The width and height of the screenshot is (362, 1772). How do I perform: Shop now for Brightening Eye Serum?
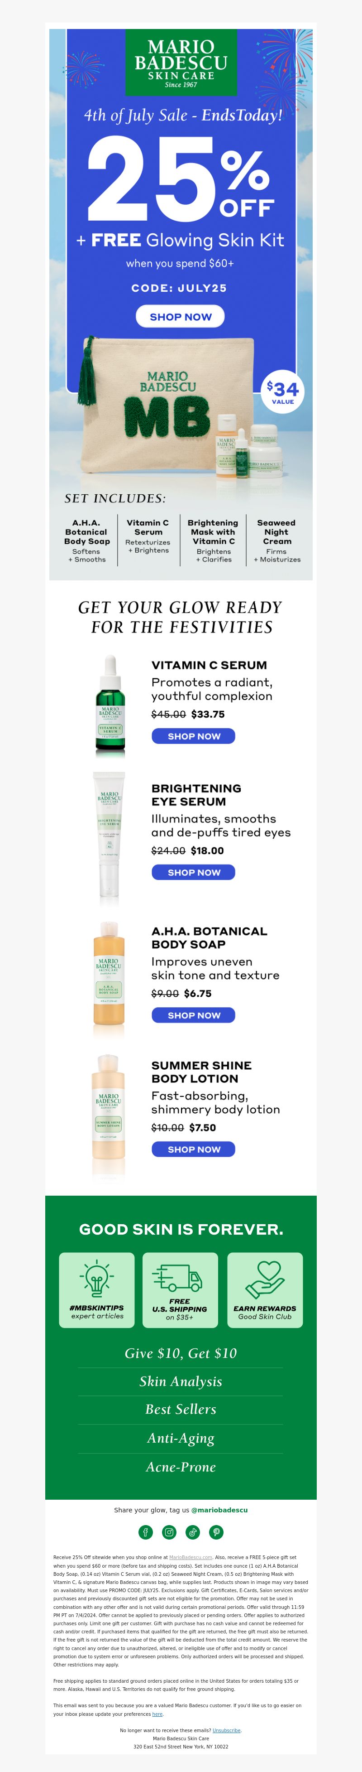[x=194, y=872]
